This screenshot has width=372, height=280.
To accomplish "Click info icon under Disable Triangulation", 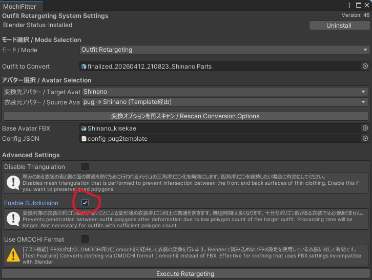I will pyautogui.click(x=13, y=183).
